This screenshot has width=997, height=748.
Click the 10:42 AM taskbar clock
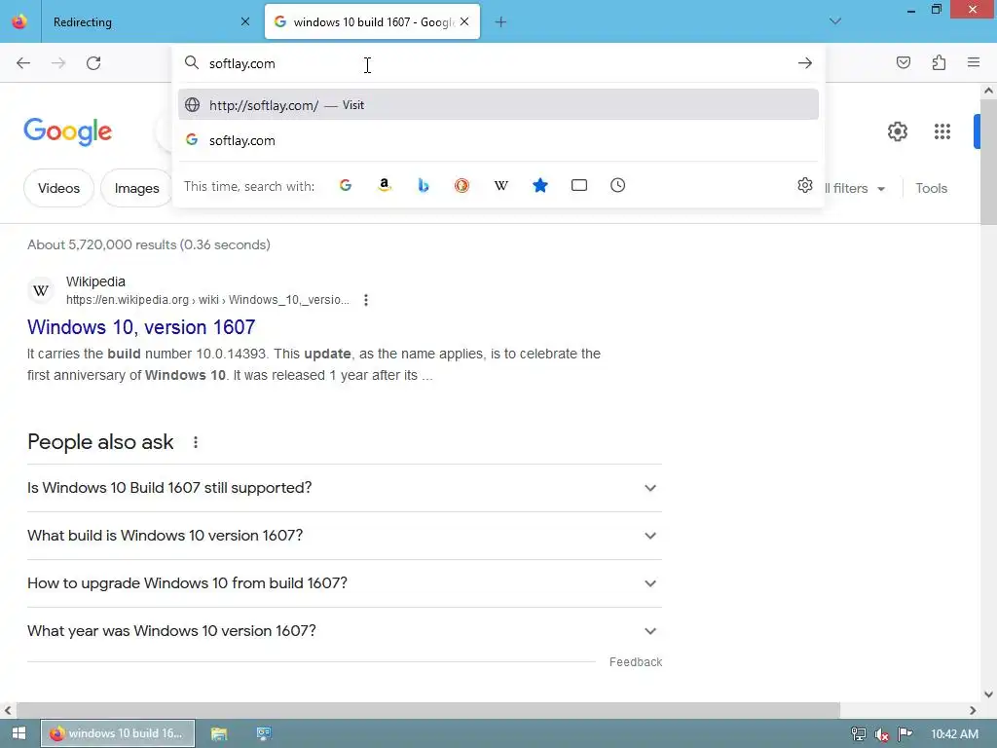954,733
